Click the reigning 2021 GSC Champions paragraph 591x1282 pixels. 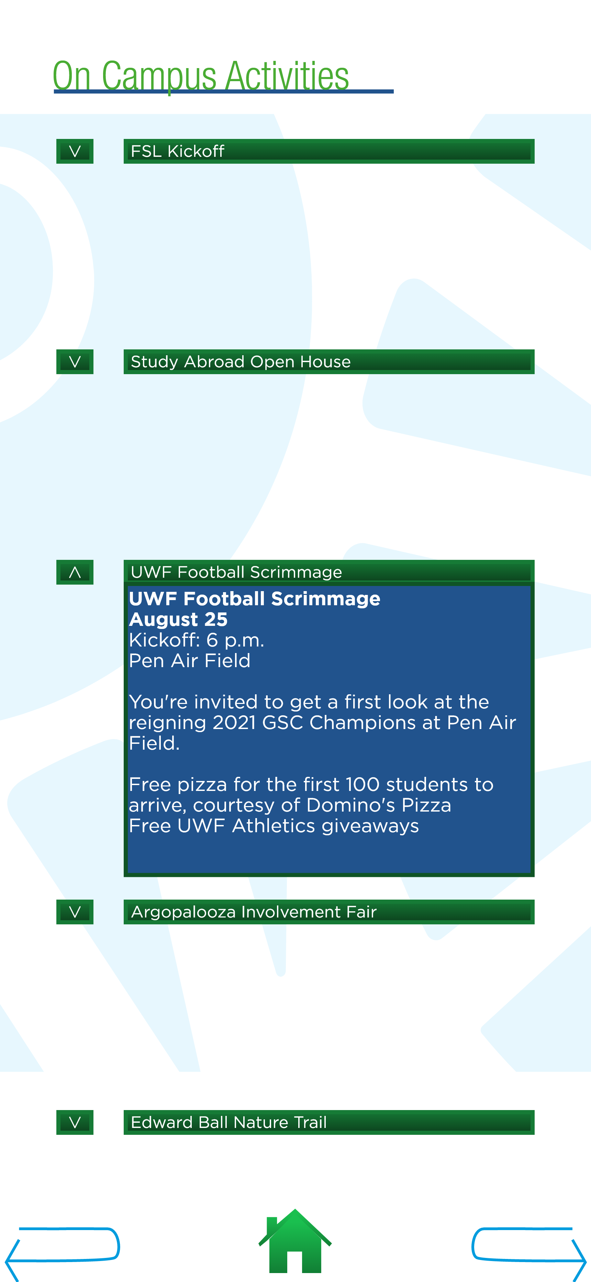[x=322, y=723]
